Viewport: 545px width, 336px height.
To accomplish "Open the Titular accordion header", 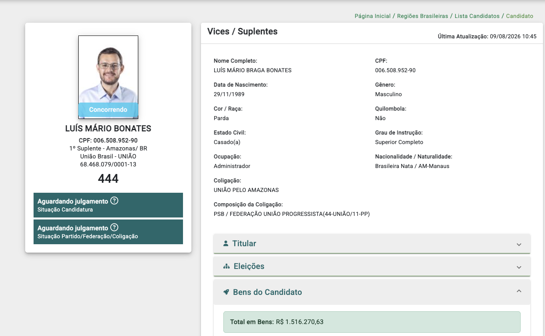I will 372,243.
